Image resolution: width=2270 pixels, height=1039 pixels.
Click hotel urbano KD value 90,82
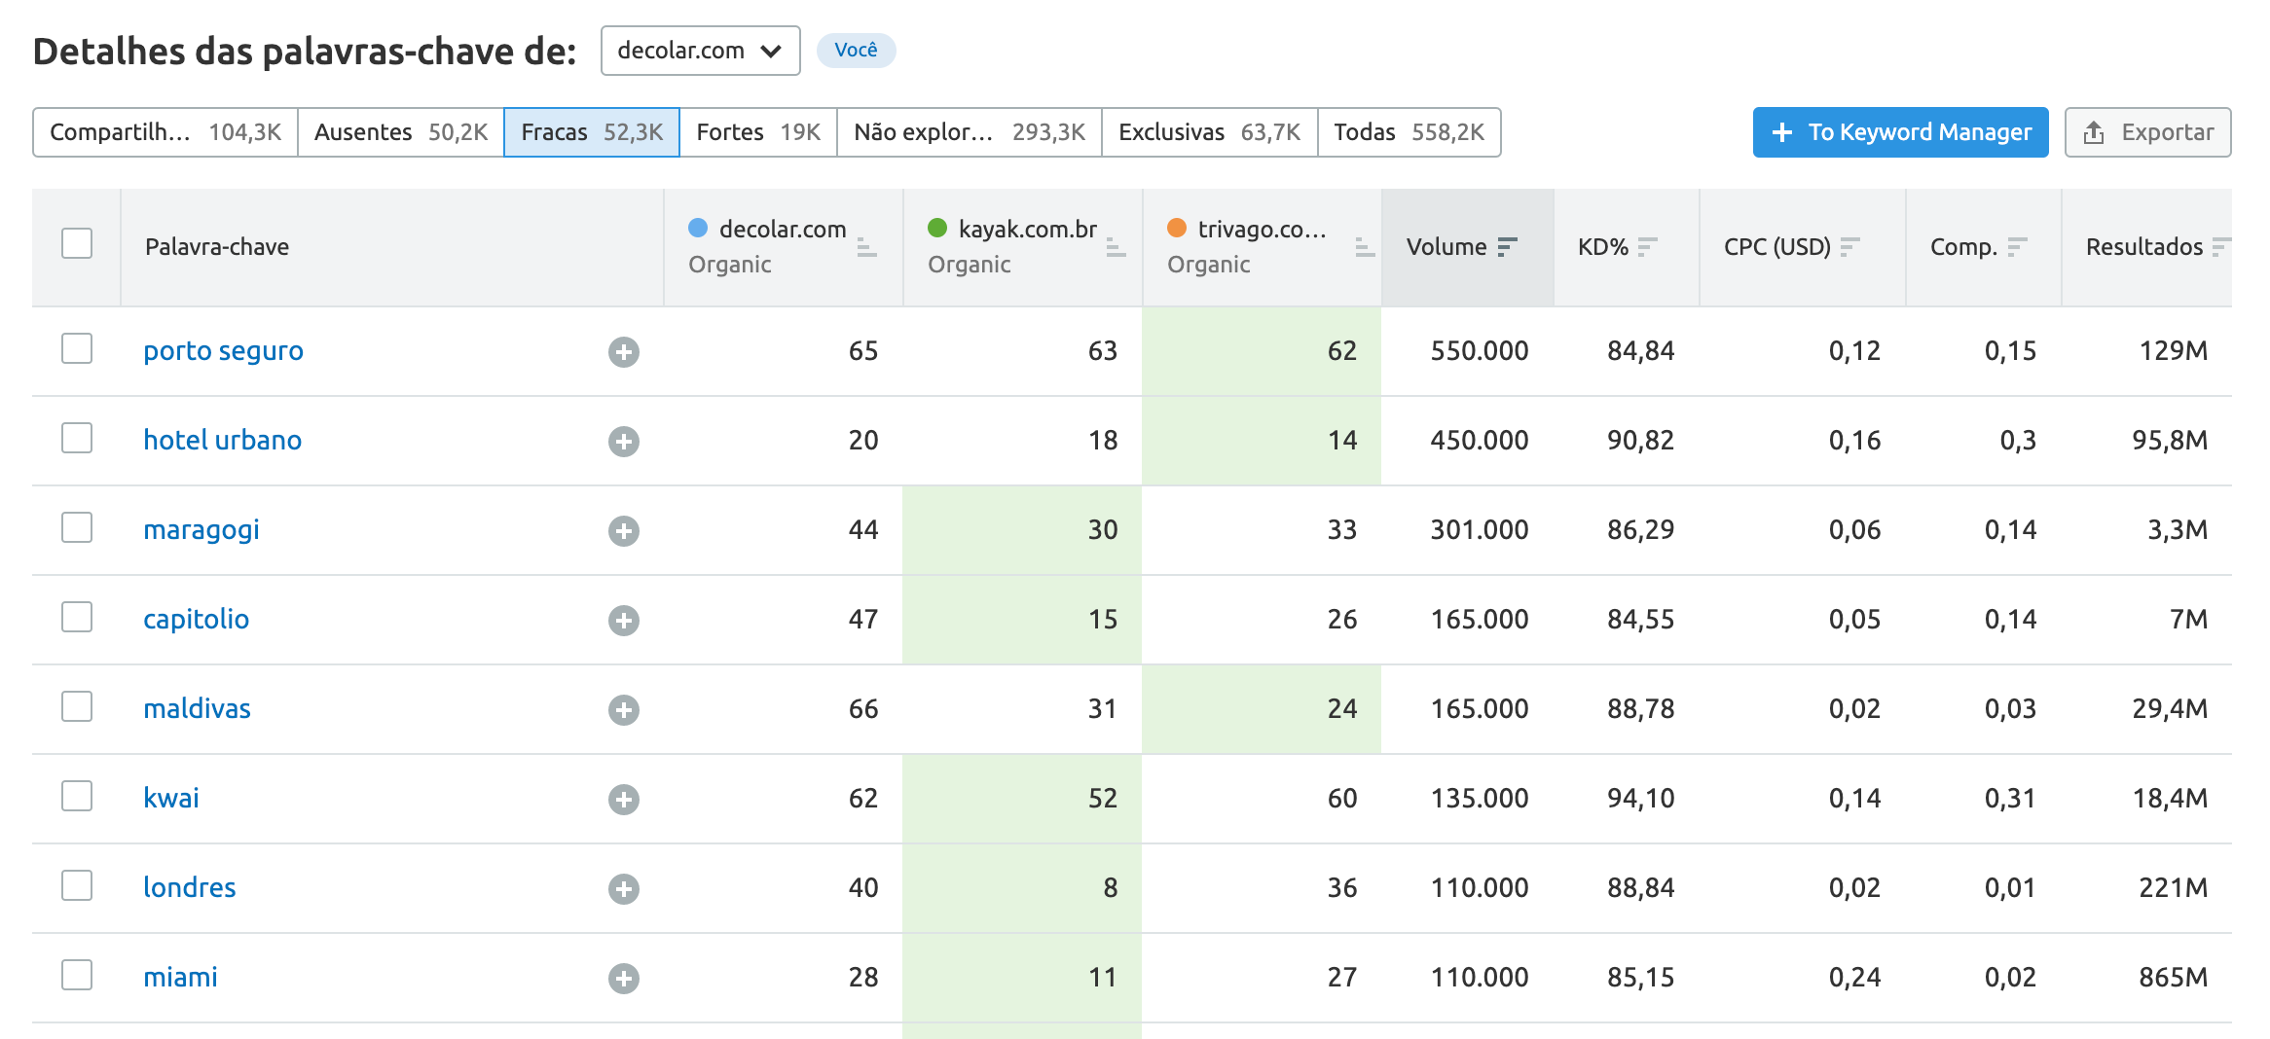pos(1640,441)
